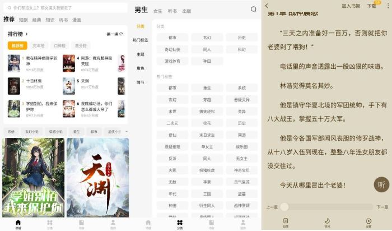Click the bookstore search field
The image size is (392, 231).
pyautogui.click(x=66, y=8)
